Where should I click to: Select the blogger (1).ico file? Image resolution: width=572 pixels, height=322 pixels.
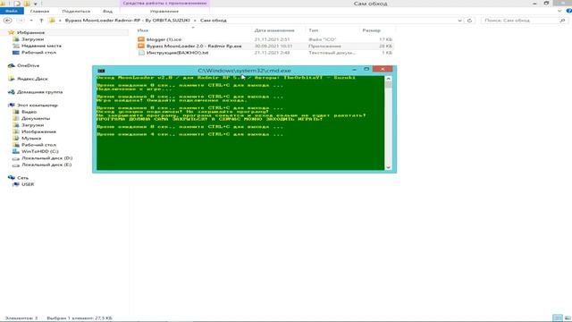tap(164, 39)
